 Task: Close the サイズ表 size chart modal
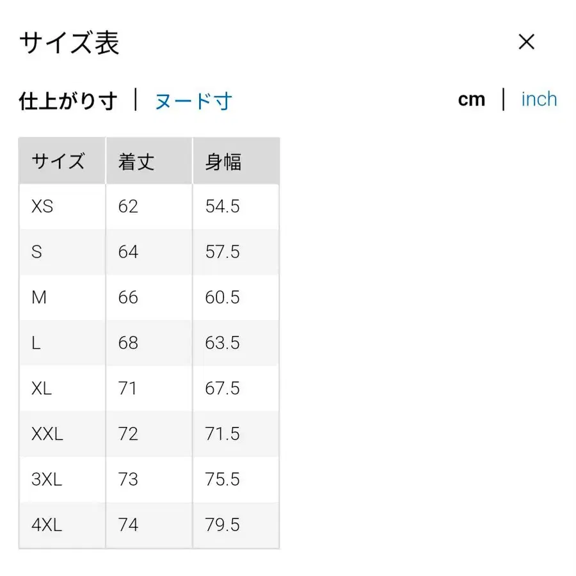click(527, 42)
